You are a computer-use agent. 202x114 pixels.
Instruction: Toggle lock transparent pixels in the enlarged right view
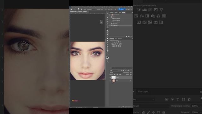coord(143,112)
